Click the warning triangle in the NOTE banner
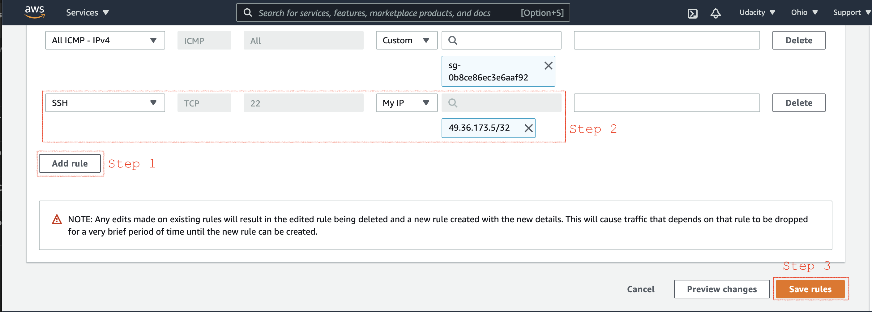 click(57, 219)
